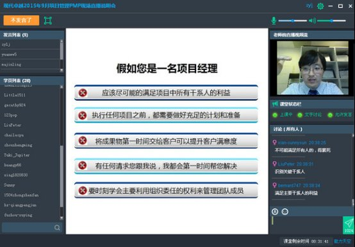355x247 pixels.
Task: Maximize the classroom window
Action: click(x=340, y=6)
